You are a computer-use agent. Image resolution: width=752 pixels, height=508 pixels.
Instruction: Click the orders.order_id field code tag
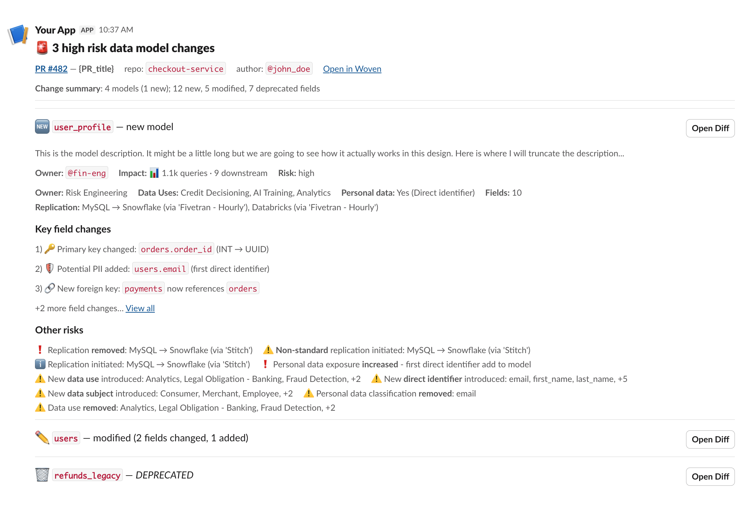click(x=176, y=249)
